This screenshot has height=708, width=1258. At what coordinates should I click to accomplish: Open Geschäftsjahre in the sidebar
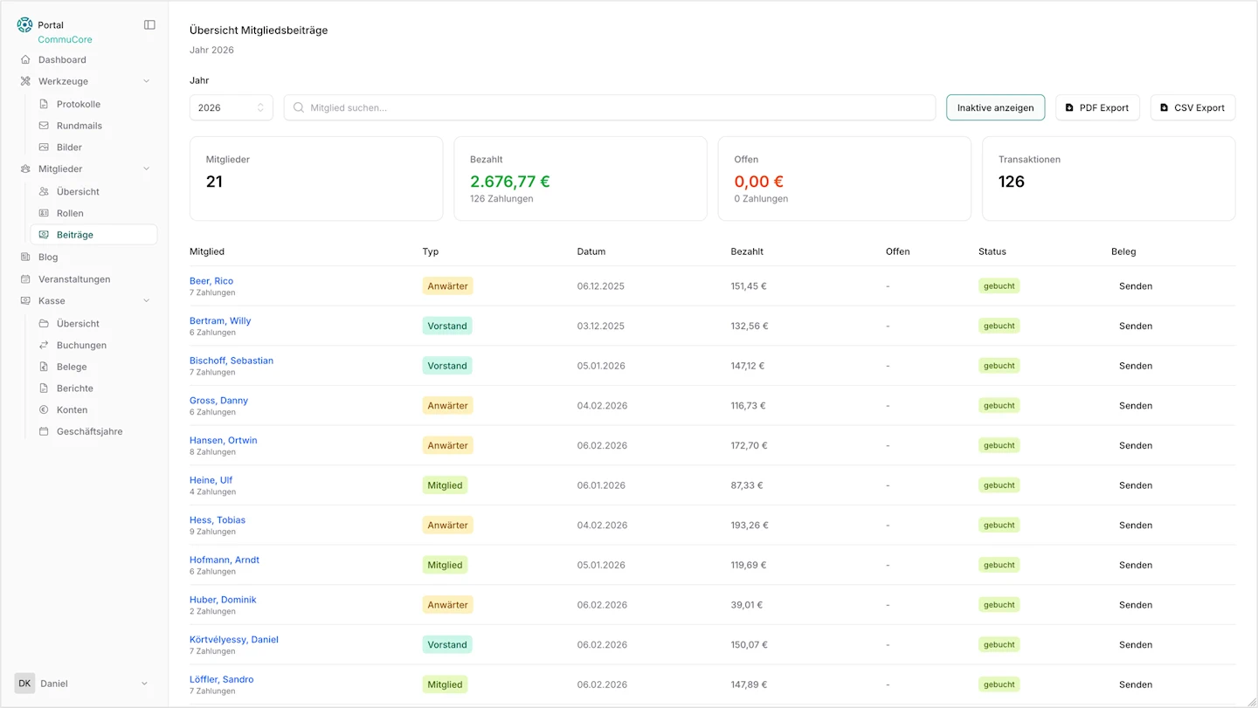tap(89, 432)
